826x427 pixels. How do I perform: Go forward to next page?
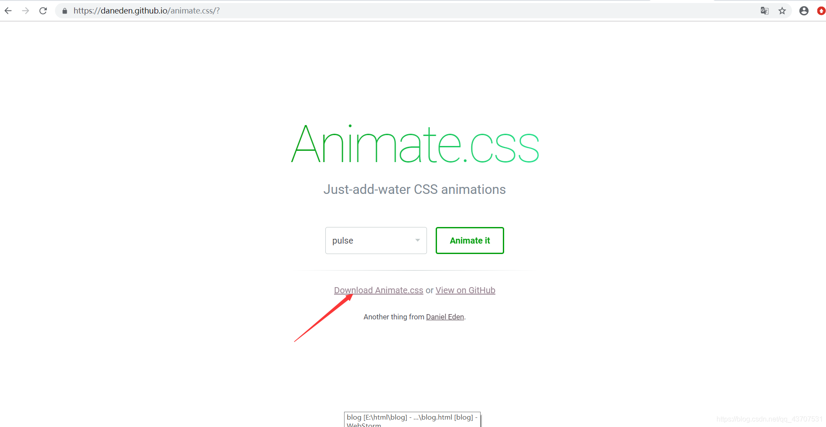click(26, 11)
